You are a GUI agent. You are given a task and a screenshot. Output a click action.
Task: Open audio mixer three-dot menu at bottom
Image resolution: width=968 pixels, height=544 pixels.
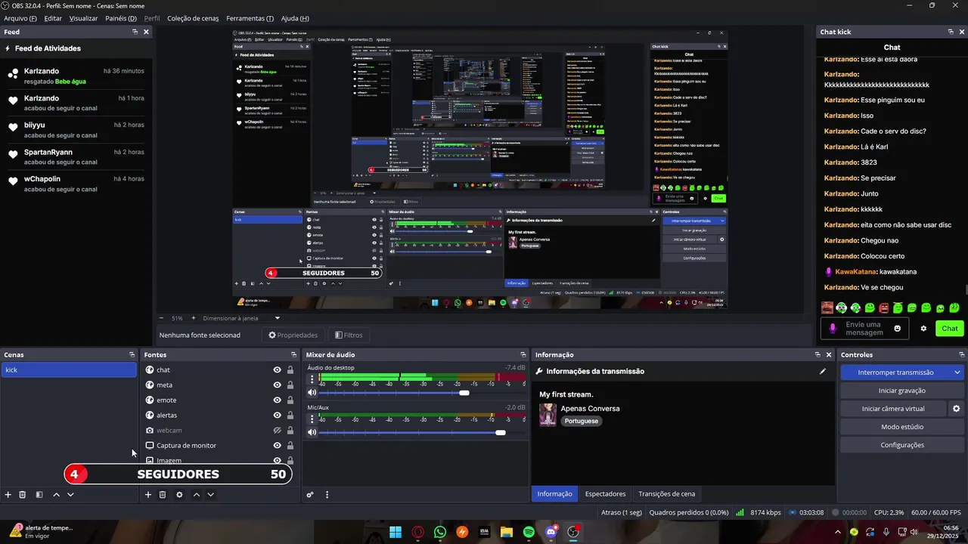(x=327, y=495)
